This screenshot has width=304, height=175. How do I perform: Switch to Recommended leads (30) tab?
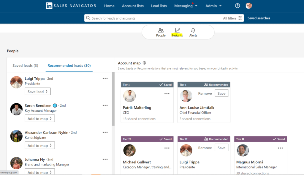(x=69, y=65)
